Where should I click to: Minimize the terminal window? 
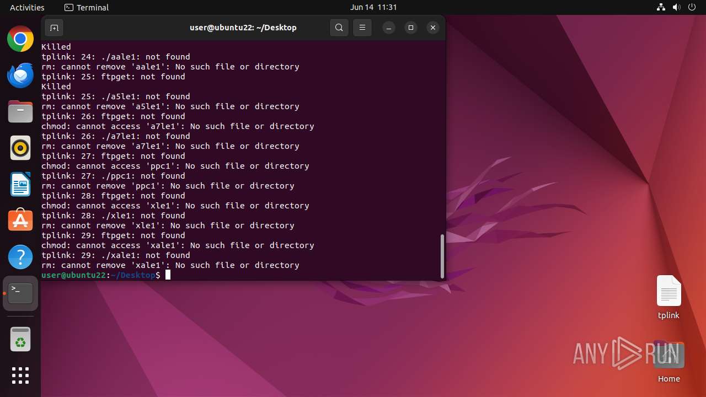click(x=389, y=28)
